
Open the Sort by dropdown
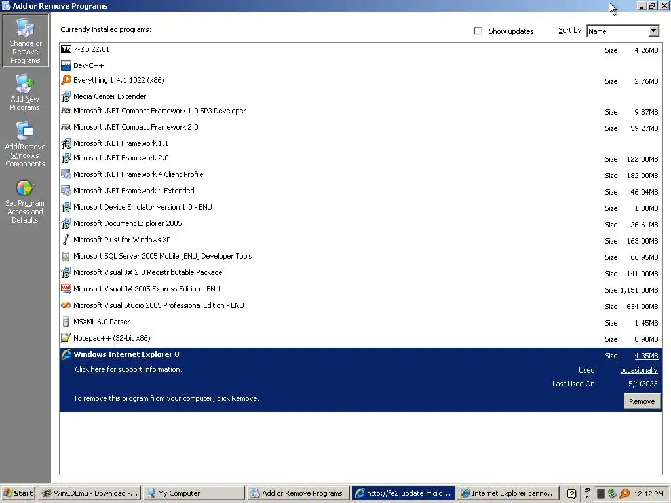[x=653, y=31]
